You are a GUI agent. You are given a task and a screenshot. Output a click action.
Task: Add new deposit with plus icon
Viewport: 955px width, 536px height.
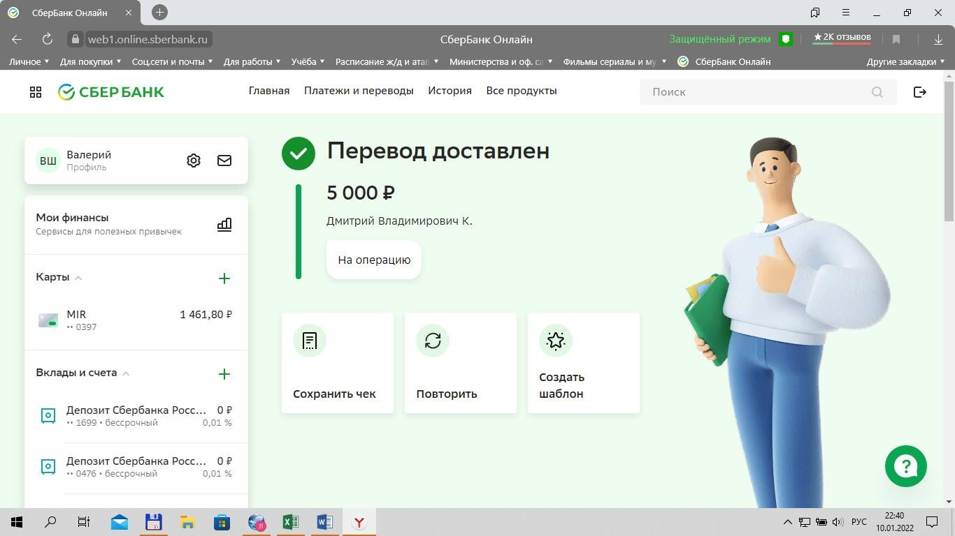click(x=224, y=374)
